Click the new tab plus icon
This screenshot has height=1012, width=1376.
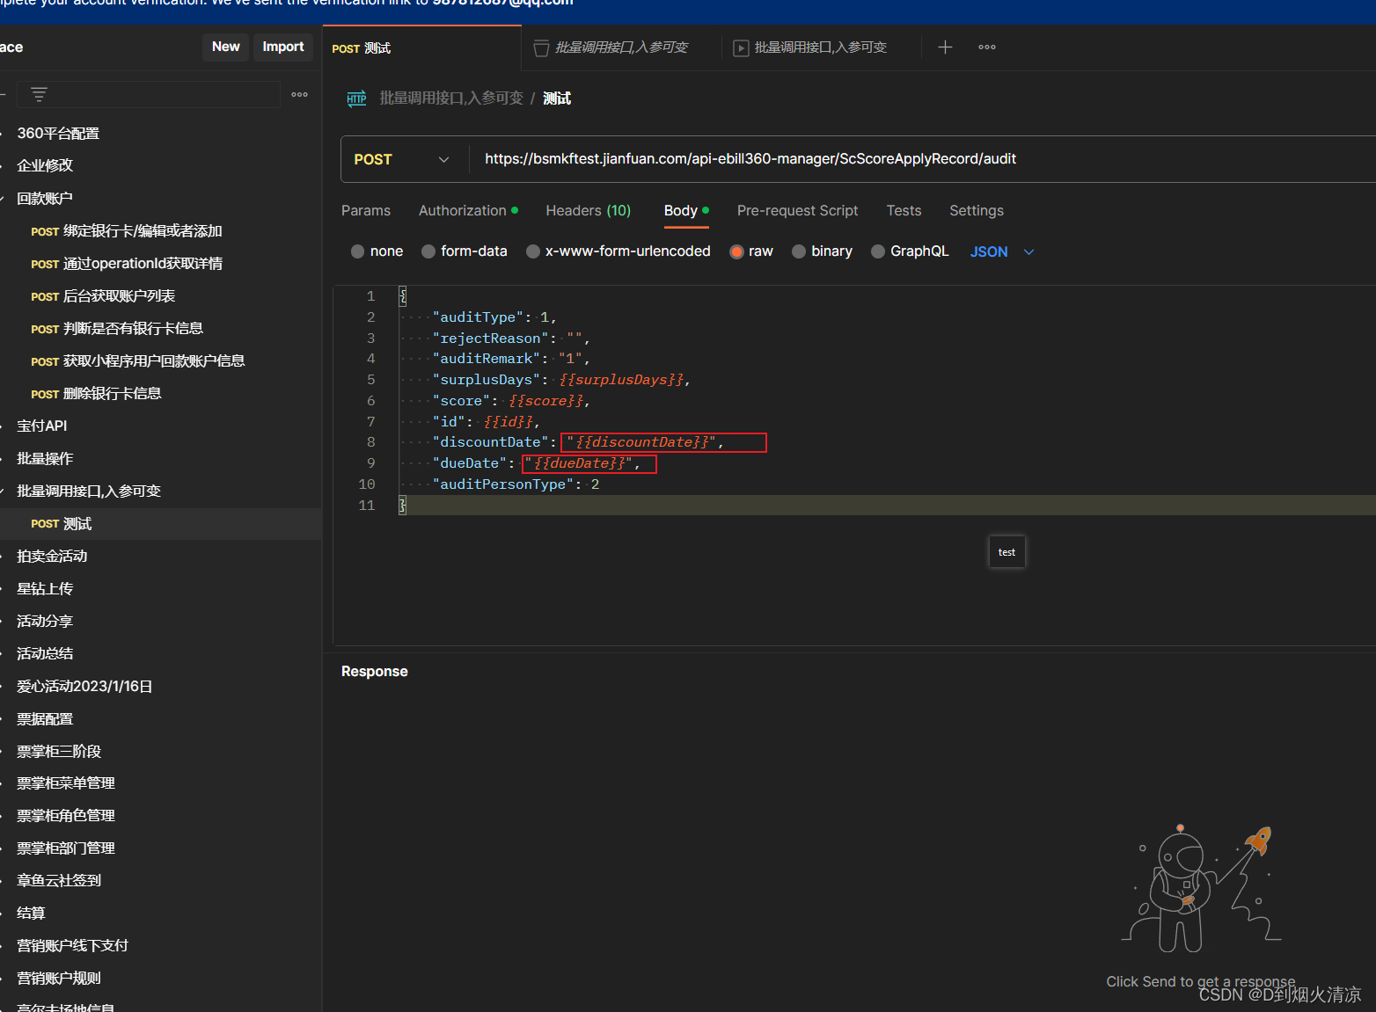coord(945,47)
